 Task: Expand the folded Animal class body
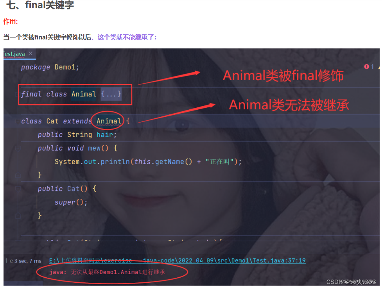(x=111, y=94)
